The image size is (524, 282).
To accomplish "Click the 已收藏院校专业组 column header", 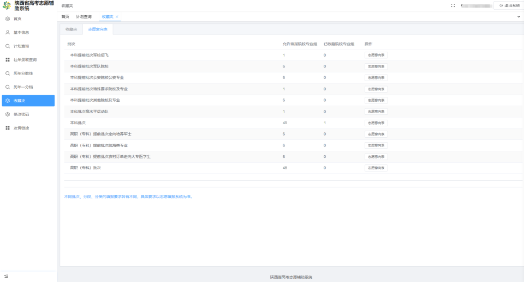I will [x=339, y=44].
